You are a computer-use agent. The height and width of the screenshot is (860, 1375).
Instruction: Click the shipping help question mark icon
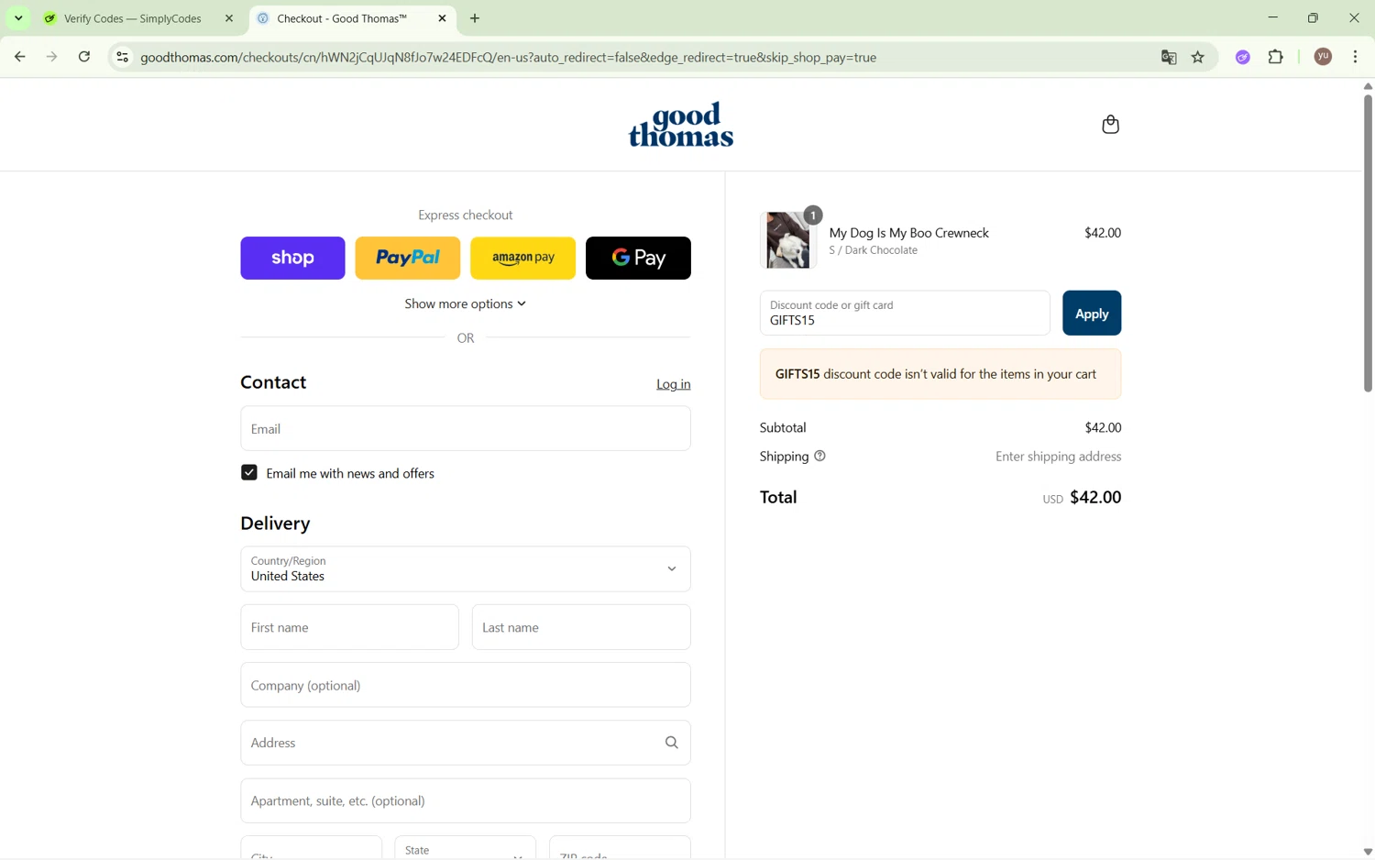(819, 456)
